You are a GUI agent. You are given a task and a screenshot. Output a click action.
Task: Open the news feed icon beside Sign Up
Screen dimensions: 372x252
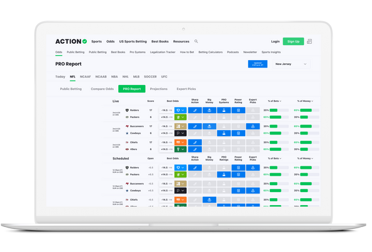(309, 41)
